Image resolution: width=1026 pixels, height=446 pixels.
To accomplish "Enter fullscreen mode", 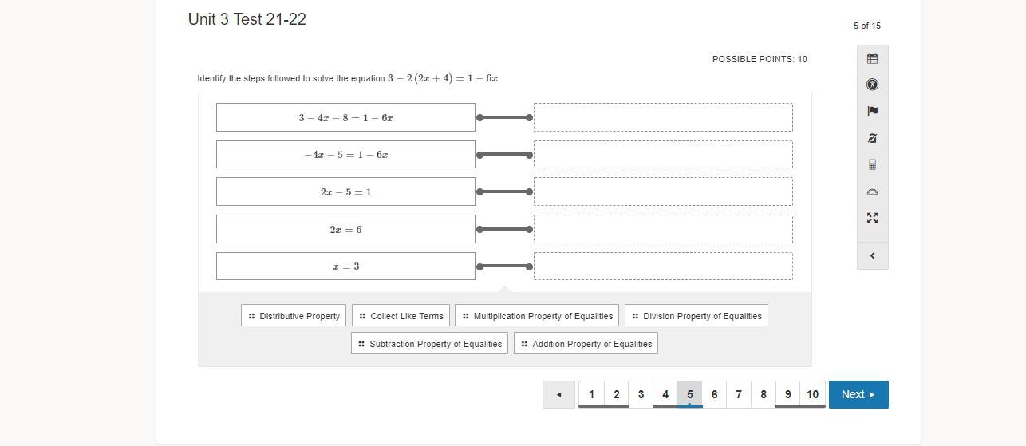I will tap(872, 218).
